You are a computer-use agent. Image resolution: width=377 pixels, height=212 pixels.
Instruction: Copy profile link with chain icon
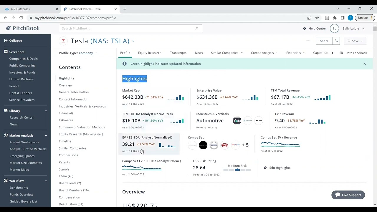pyautogui.click(x=336, y=41)
